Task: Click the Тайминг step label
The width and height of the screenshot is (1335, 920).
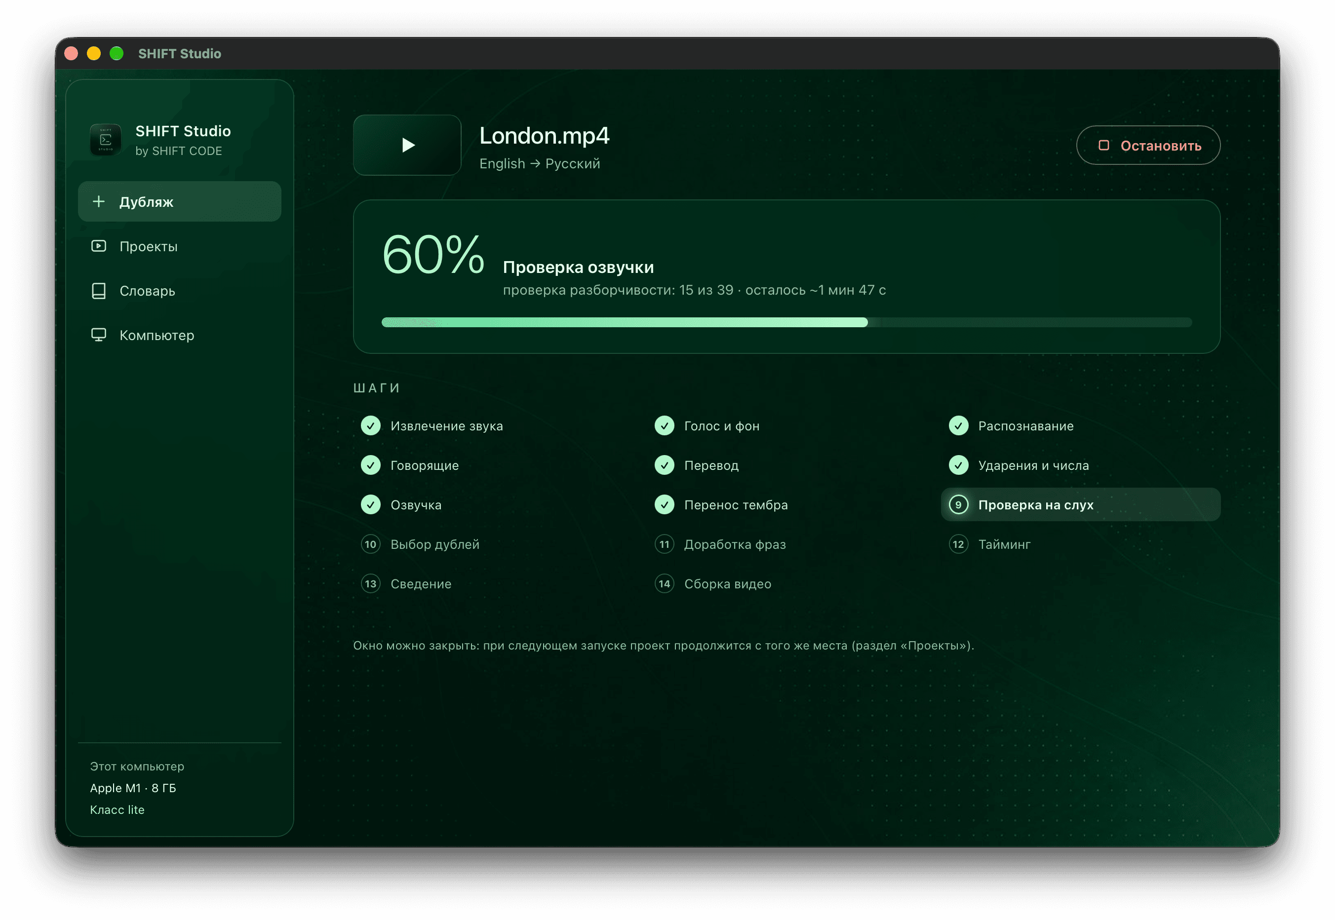Action: pos(1004,544)
